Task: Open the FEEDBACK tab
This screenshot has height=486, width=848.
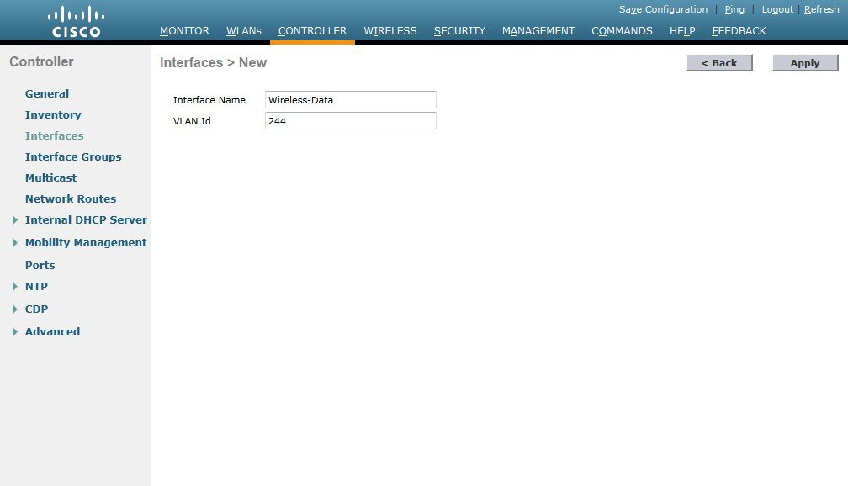Action: coord(739,30)
